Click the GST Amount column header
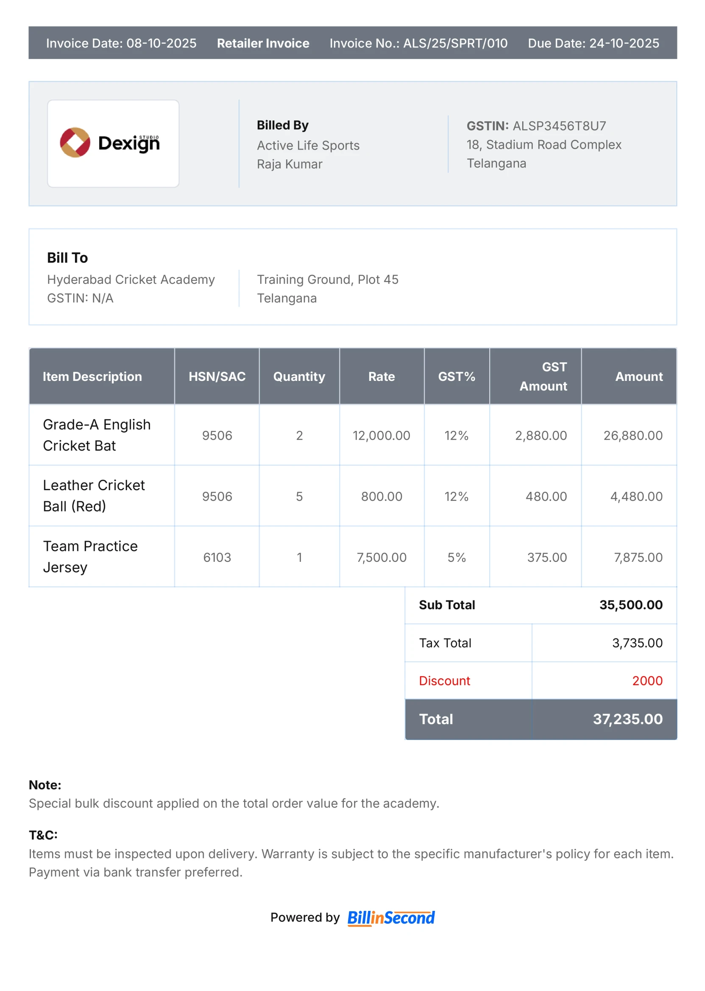Screen dimensions: 705x991 click(543, 376)
